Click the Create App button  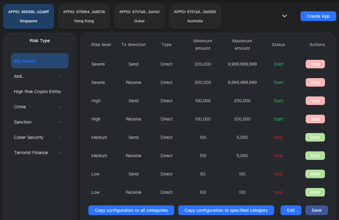coord(318,16)
